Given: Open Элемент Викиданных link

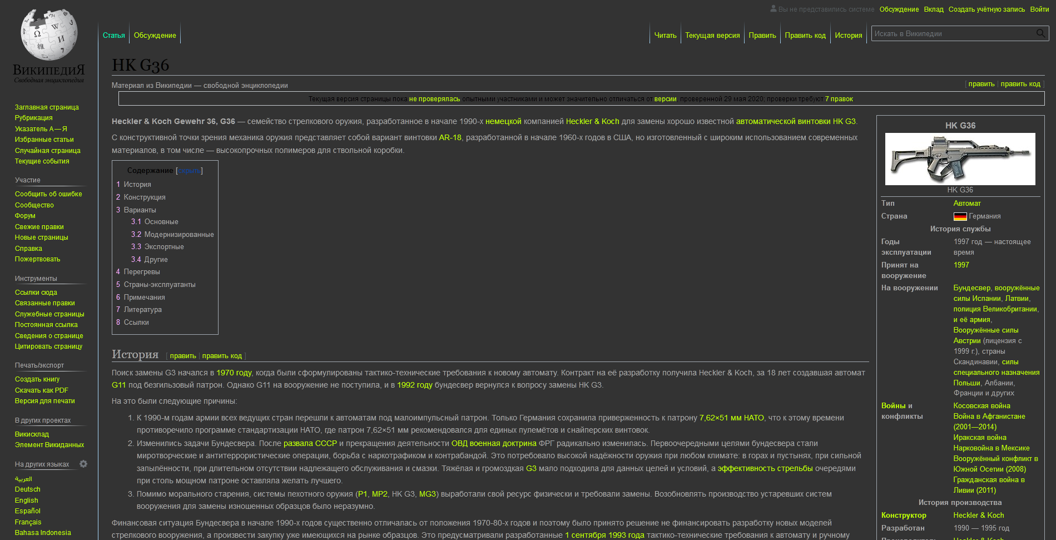Looking at the screenshot, I should click(49, 445).
